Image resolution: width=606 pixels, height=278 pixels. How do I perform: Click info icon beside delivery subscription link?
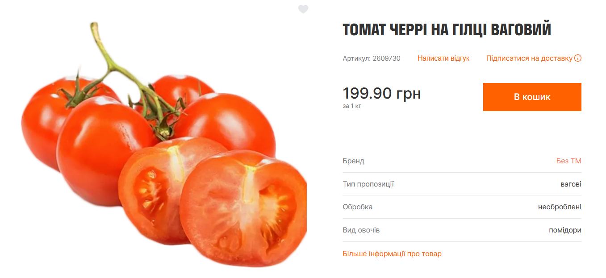[578, 58]
